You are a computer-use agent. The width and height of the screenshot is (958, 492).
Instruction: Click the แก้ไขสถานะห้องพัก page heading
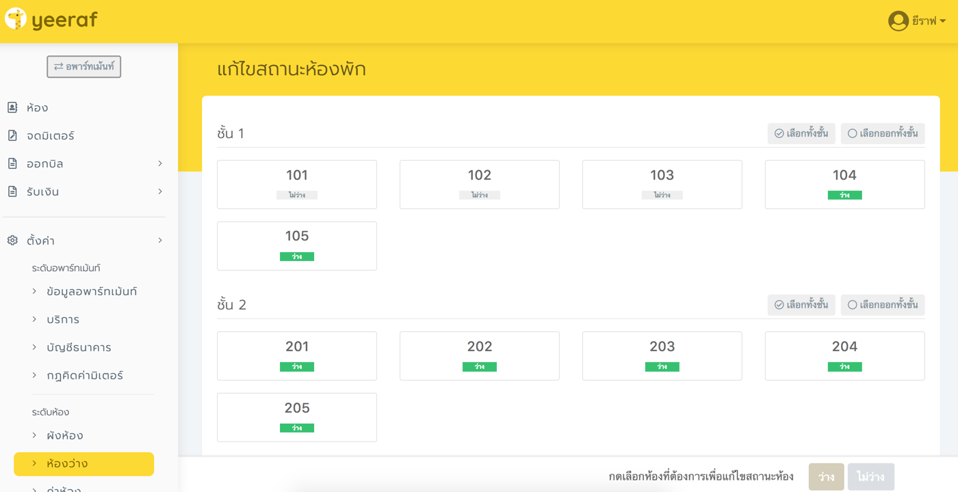(292, 69)
